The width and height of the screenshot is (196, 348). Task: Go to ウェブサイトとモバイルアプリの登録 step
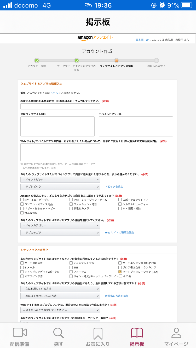pos(77,61)
